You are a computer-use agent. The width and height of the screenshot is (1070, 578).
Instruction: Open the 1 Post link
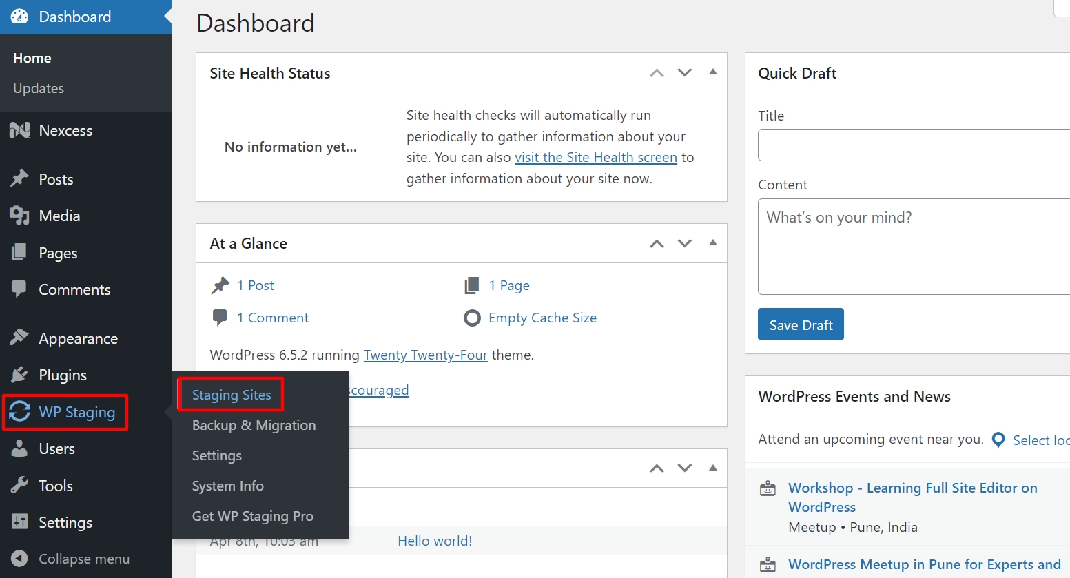click(255, 285)
